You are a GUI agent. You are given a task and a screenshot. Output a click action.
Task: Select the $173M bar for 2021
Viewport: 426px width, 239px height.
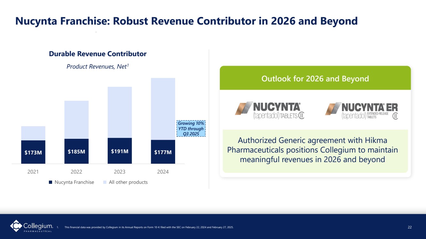(x=33, y=152)
